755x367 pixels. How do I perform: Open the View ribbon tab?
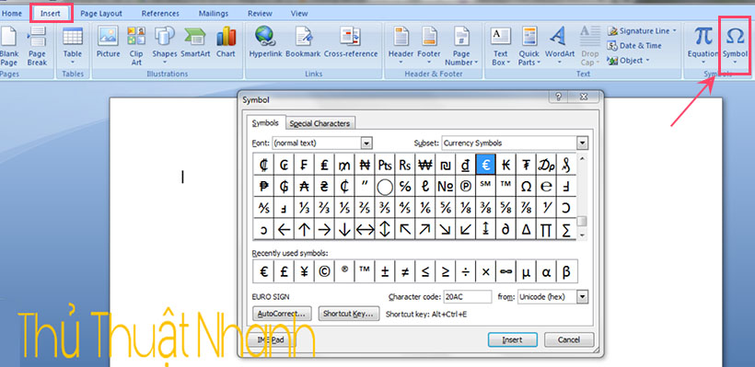click(x=299, y=14)
